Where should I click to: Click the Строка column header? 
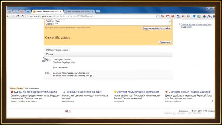click(x=50, y=54)
